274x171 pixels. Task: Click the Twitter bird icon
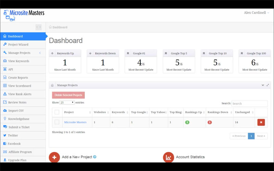point(5,135)
